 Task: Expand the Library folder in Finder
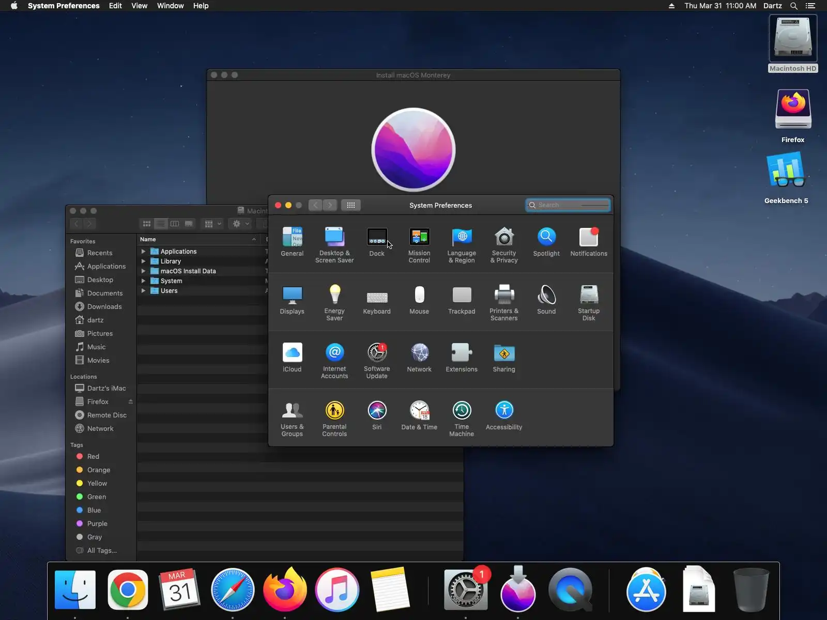[143, 261]
